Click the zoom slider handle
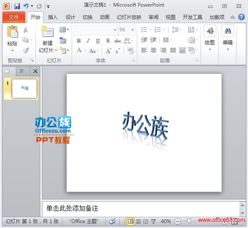The width and height of the screenshot is (248, 228). (x=189, y=221)
